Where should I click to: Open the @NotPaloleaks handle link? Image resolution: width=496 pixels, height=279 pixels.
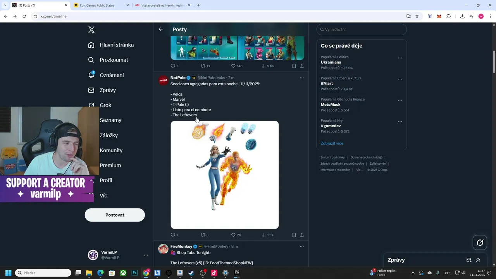(x=211, y=78)
